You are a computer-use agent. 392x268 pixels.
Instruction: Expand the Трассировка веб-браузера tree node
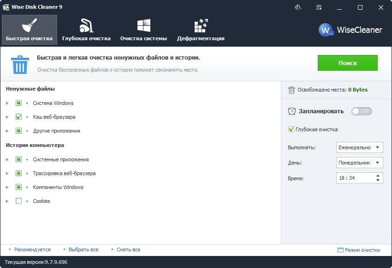click(7, 173)
